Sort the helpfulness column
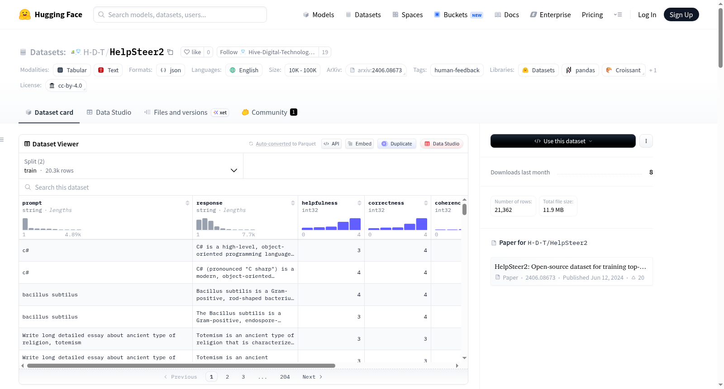Viewport: 724px width, 389px height. click(x=359, y=203)
